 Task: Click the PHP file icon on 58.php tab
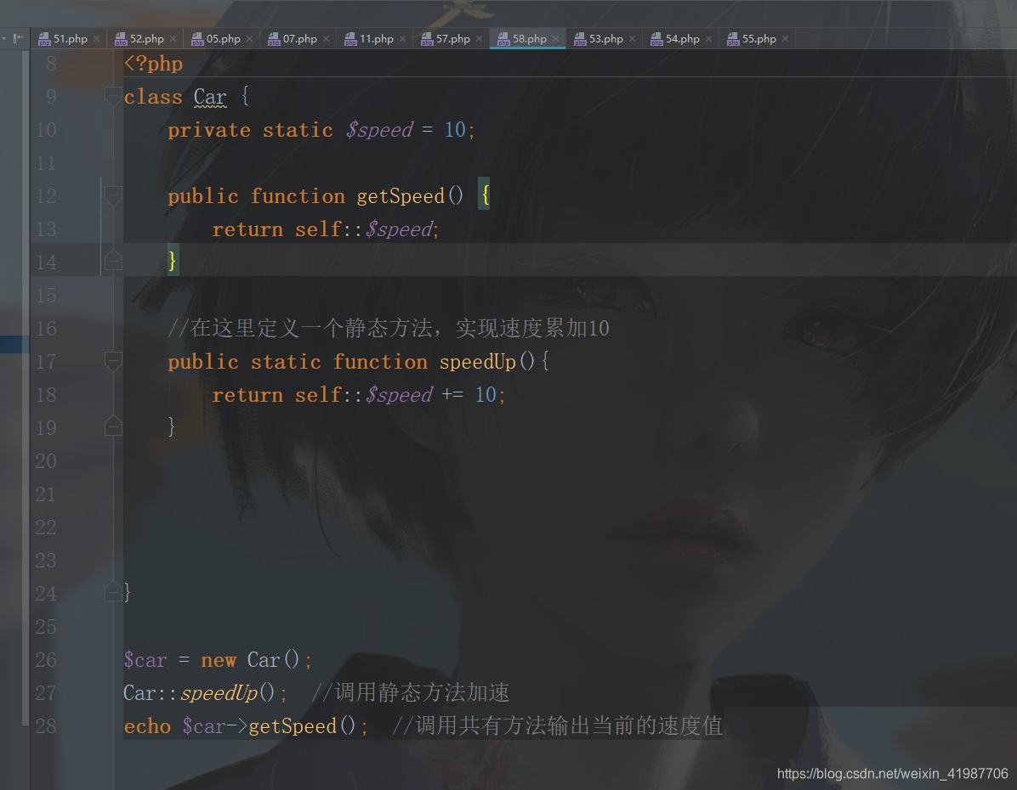coord(503,40)
